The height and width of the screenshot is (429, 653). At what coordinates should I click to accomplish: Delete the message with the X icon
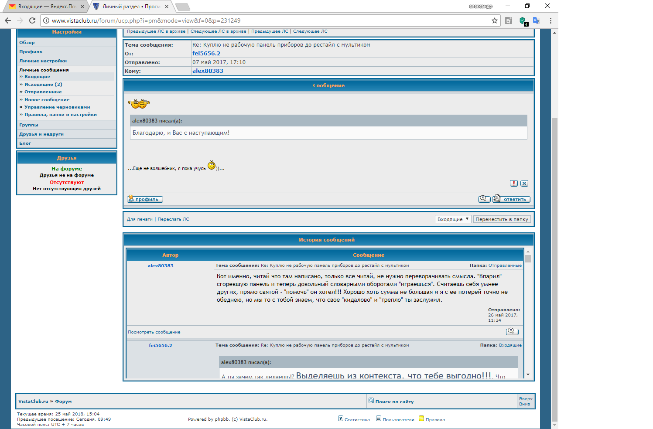click(524, 184)
